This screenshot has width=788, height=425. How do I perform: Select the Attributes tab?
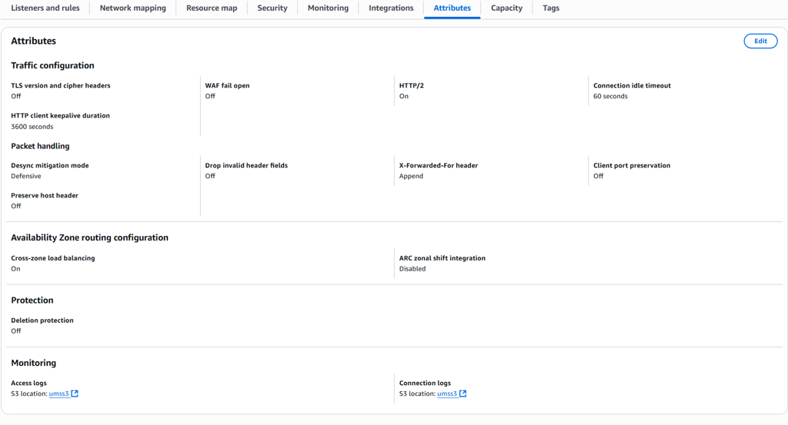coord(452,8)
